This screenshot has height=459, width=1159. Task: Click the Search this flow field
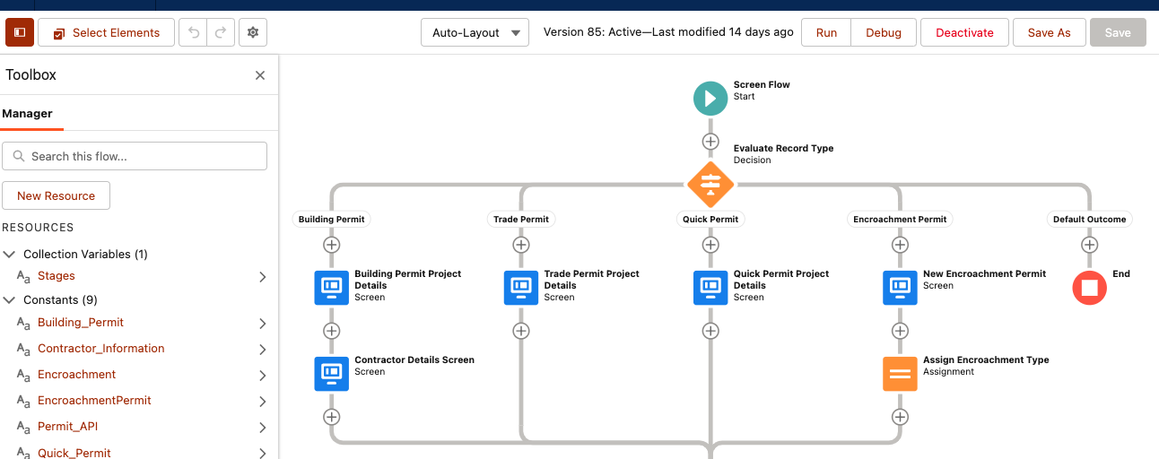coord(135,156)
